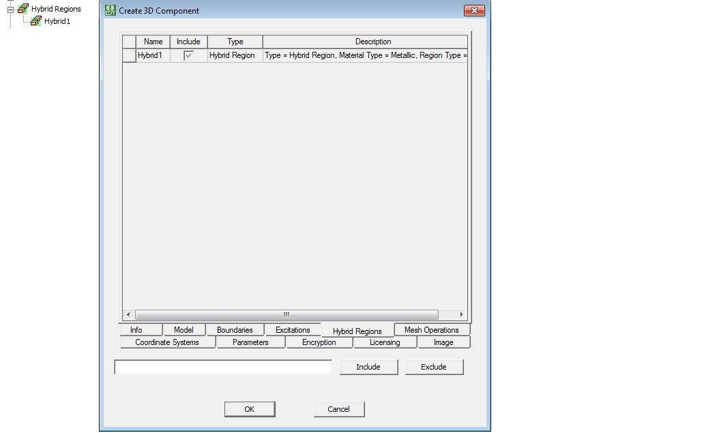
Task: Select the Boundaries tab
Action: [x=235, y=329]
